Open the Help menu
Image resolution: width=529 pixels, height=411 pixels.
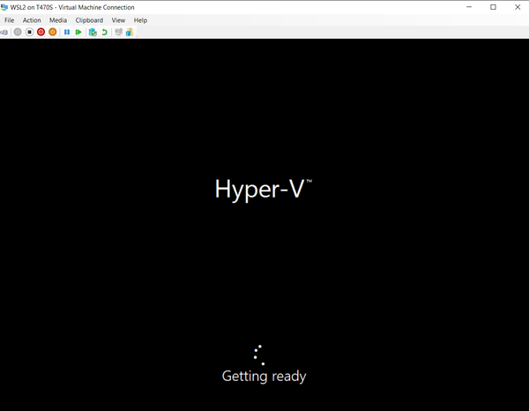pos(140,20)
